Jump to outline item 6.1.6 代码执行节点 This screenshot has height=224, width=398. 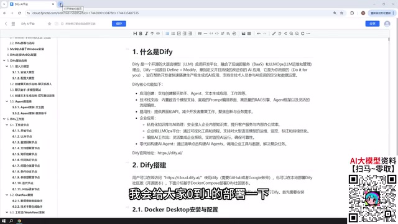click(25, 160)
